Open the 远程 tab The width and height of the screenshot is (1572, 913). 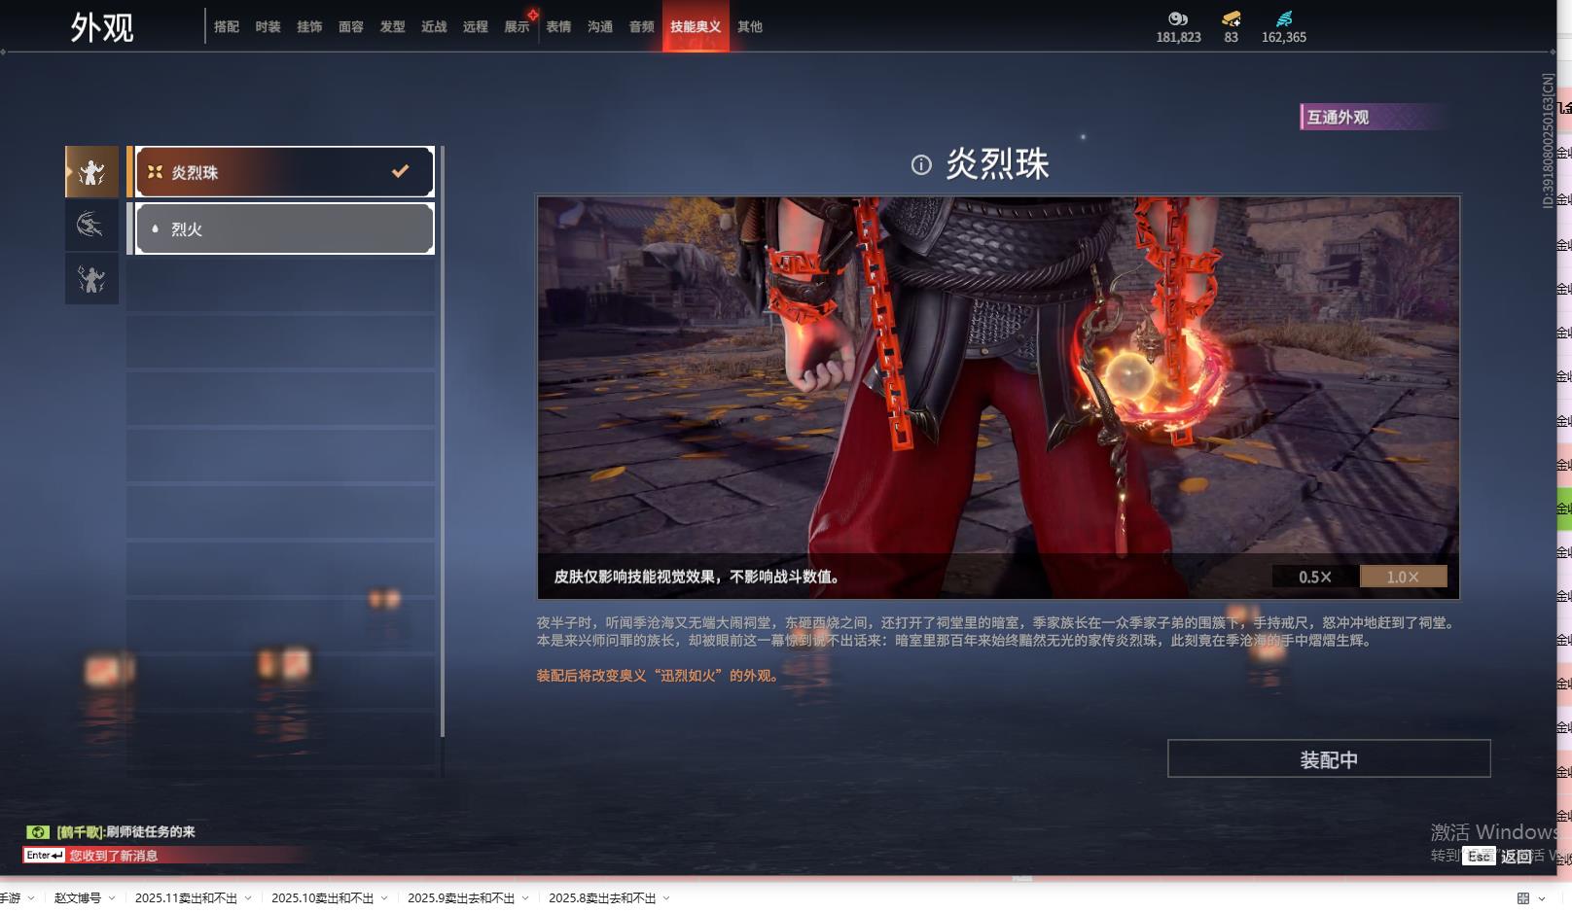point(476,27)
